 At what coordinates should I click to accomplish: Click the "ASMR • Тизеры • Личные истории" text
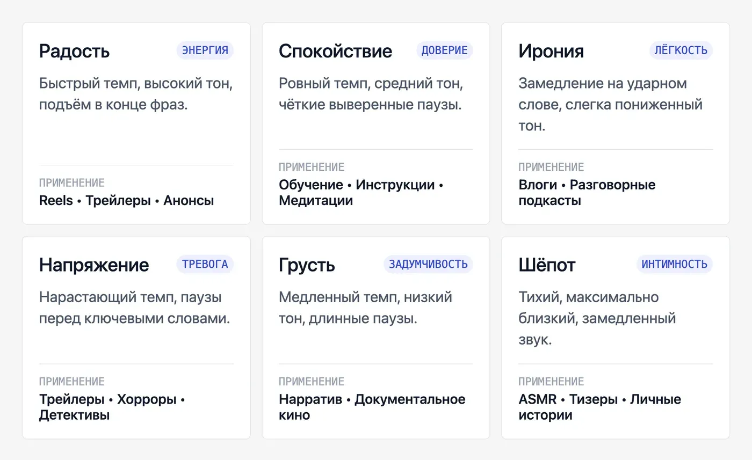click(x=600, y=407)
